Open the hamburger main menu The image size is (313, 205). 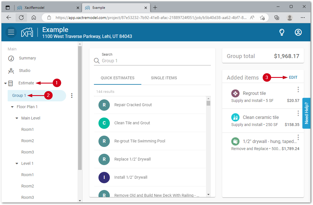tap(11, 32)
